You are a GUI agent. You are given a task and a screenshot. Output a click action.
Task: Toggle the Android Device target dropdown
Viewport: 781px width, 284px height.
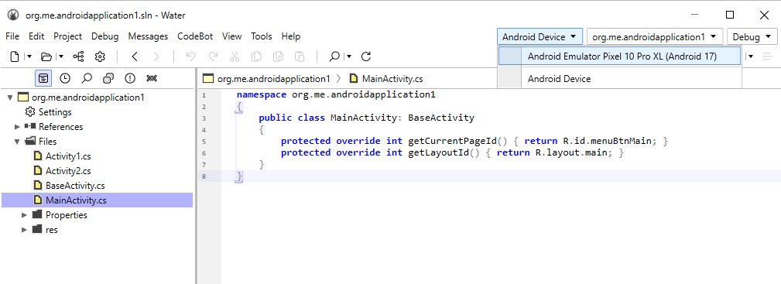click(540, 37)
